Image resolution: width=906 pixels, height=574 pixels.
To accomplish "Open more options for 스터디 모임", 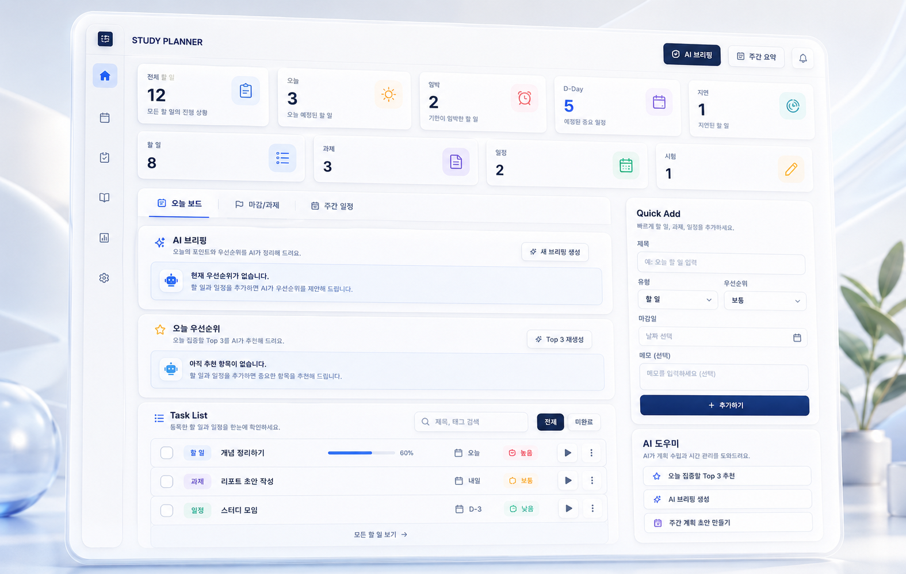I will click(592, 508).
